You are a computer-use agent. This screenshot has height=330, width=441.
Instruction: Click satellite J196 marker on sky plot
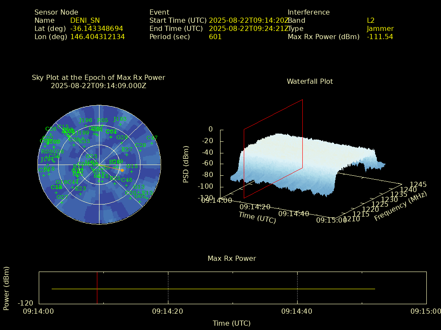click(86, 125)
